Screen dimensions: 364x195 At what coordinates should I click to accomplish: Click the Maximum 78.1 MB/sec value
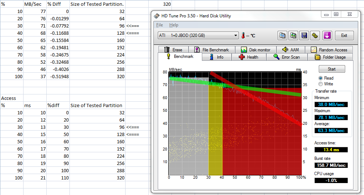tap(331, 118)
